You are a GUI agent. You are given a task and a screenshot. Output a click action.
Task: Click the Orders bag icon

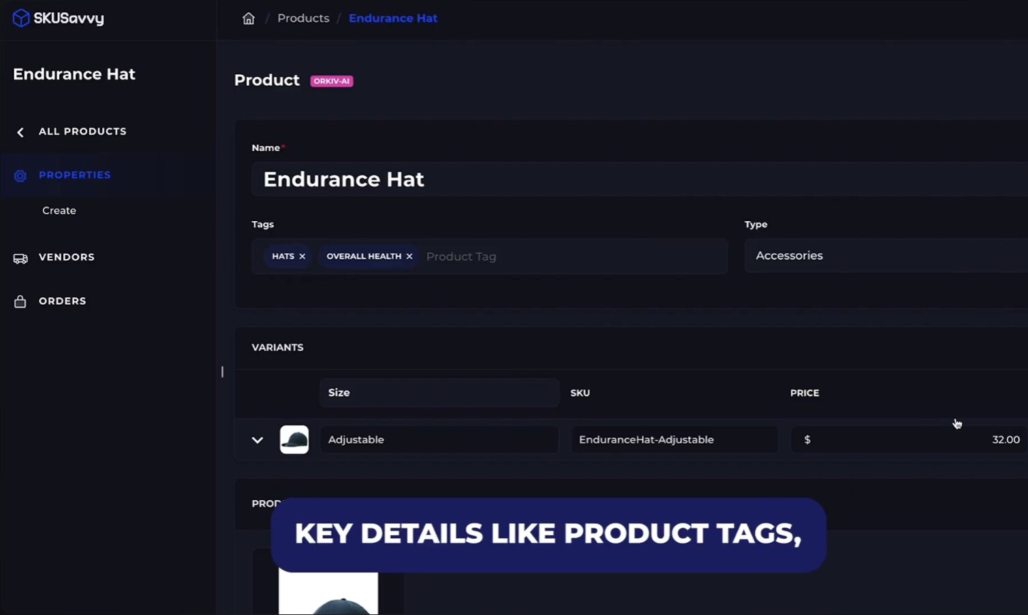tap(20, 301)
